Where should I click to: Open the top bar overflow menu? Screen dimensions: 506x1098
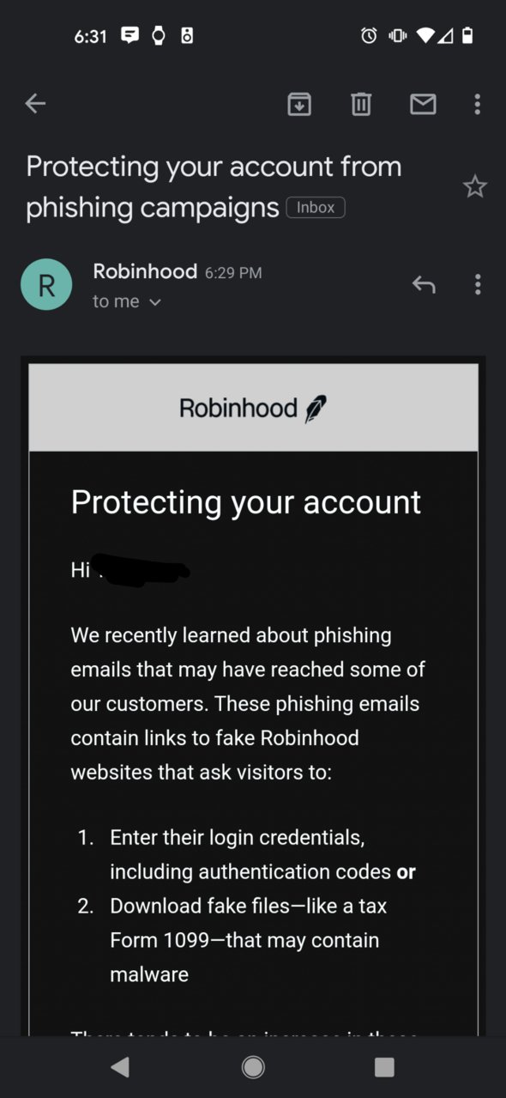477,105
